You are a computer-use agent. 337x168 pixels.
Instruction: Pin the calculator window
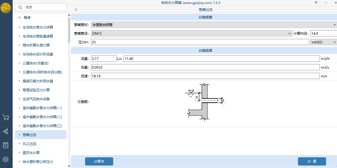click(316, 3)
